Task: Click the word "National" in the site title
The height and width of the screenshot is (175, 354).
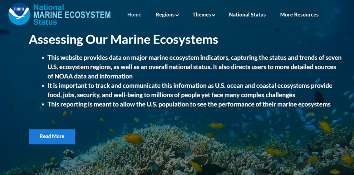Action: click(48, 7)
